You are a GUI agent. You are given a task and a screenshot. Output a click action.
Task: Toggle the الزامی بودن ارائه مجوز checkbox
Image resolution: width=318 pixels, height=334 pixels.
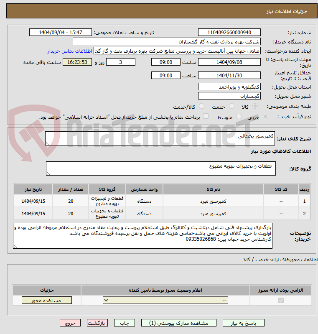(281, 300)
